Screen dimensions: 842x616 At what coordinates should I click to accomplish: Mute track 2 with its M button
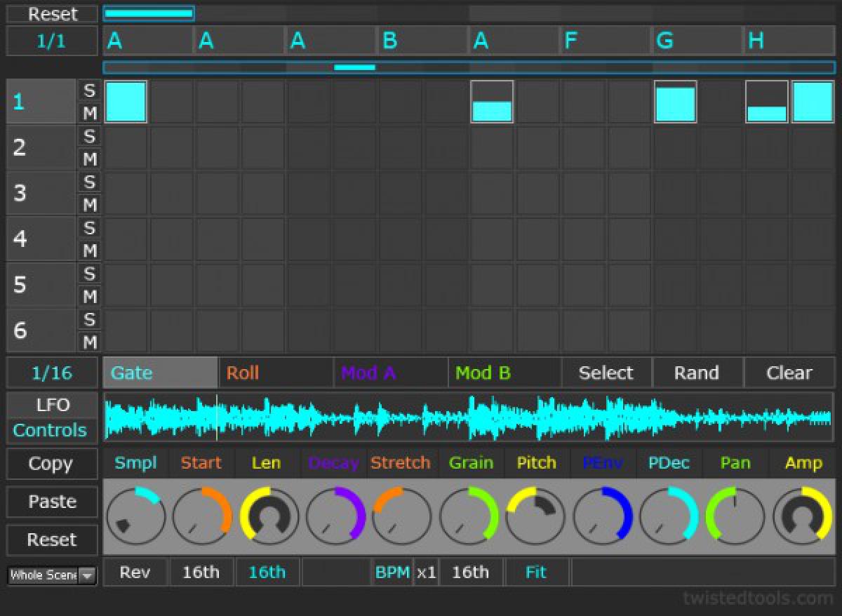coord(89,159)
